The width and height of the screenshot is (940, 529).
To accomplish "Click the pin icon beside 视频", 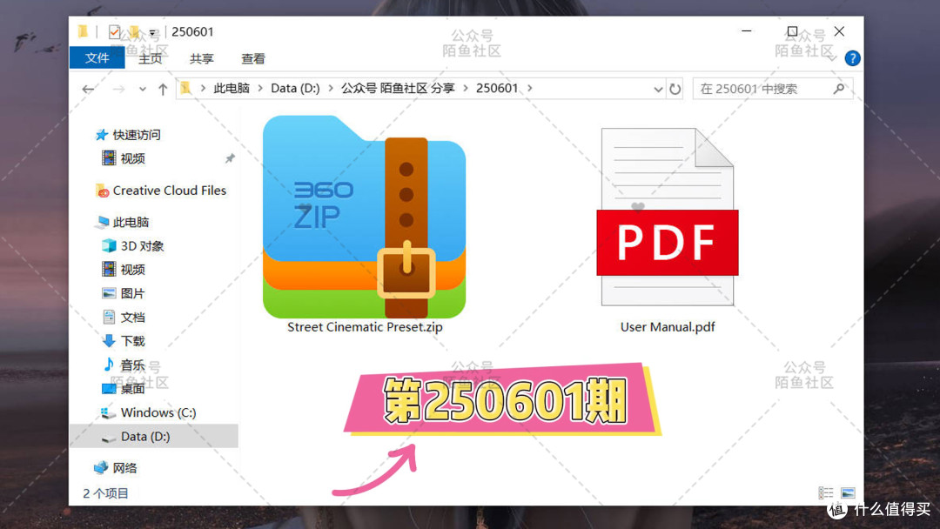I will point(230,158).
